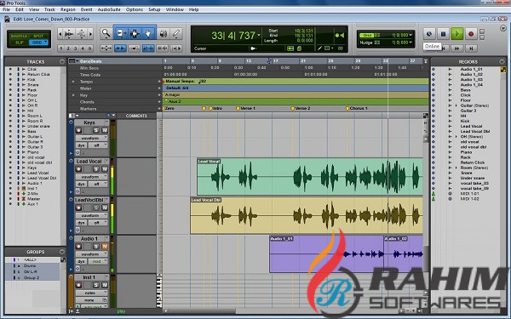Toggle Link Track and Edit Selection

[163, 48]
